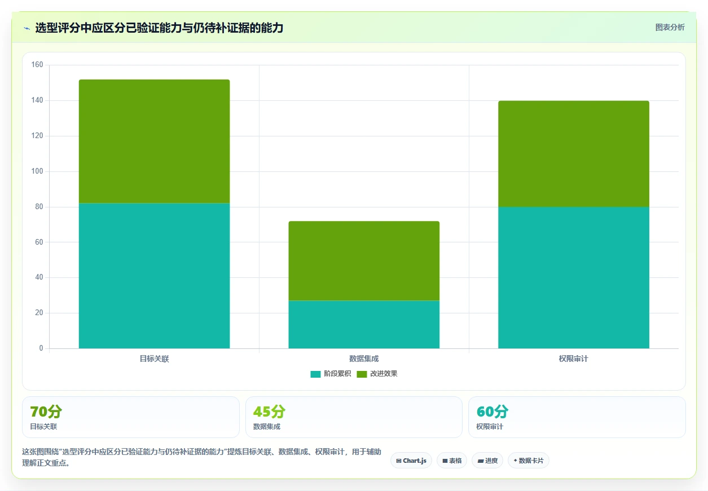Click the 100 y-axis tick value
The height and width of the screenshot is (491, 708).
point(37,171)
